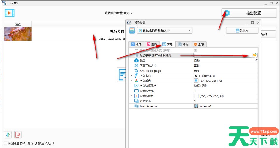Click the 另存为 save-as button
This screenshot has width=280, height=148.
242,30
